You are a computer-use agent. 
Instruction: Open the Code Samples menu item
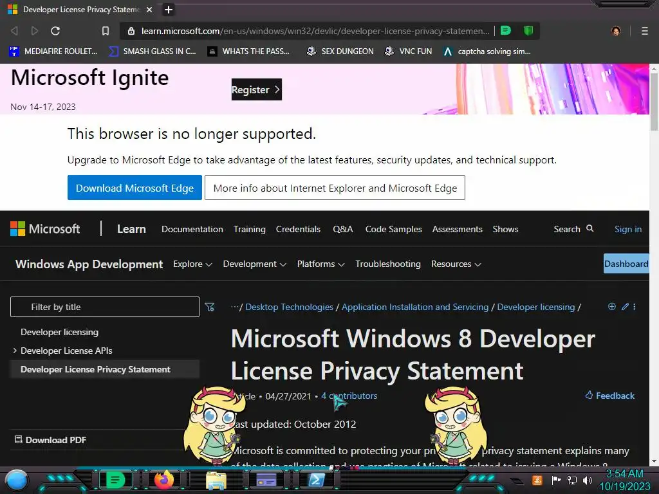(393, 229)
